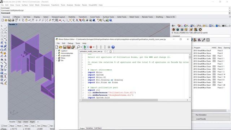Select the Top viewport tab

click(19, 122)
